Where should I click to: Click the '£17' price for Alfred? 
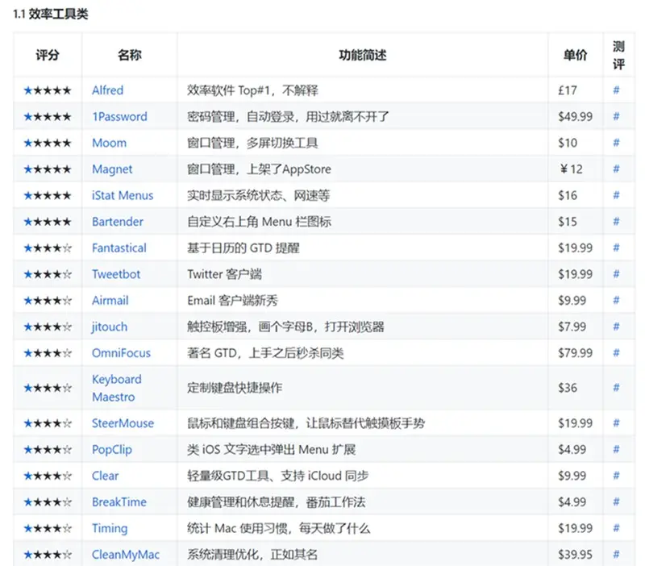[x=568, y=90]
